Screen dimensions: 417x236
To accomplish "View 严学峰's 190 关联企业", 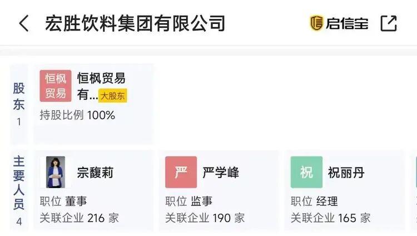I will [205, 218].
